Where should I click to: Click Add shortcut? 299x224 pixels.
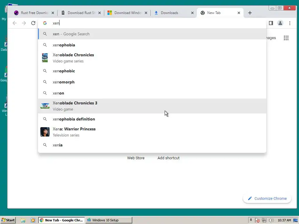(x=168, y=158)
